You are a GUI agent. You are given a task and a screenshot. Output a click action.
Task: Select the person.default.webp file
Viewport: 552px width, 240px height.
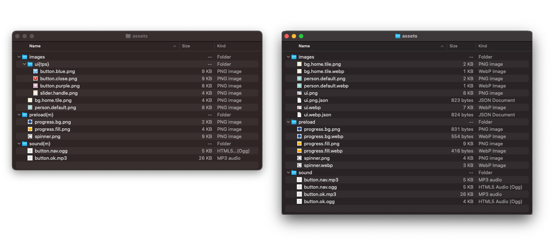326,86
